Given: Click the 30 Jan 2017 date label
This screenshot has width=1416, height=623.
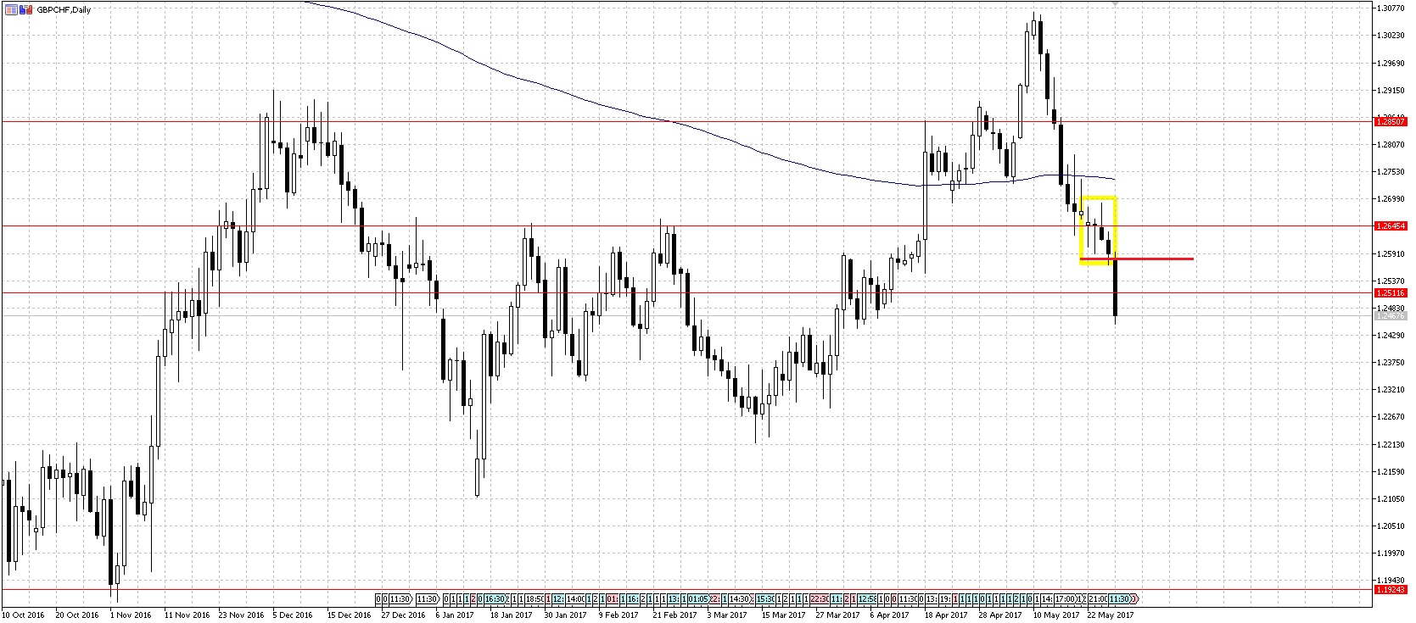Looking at the screenshot, I should 566,615.
